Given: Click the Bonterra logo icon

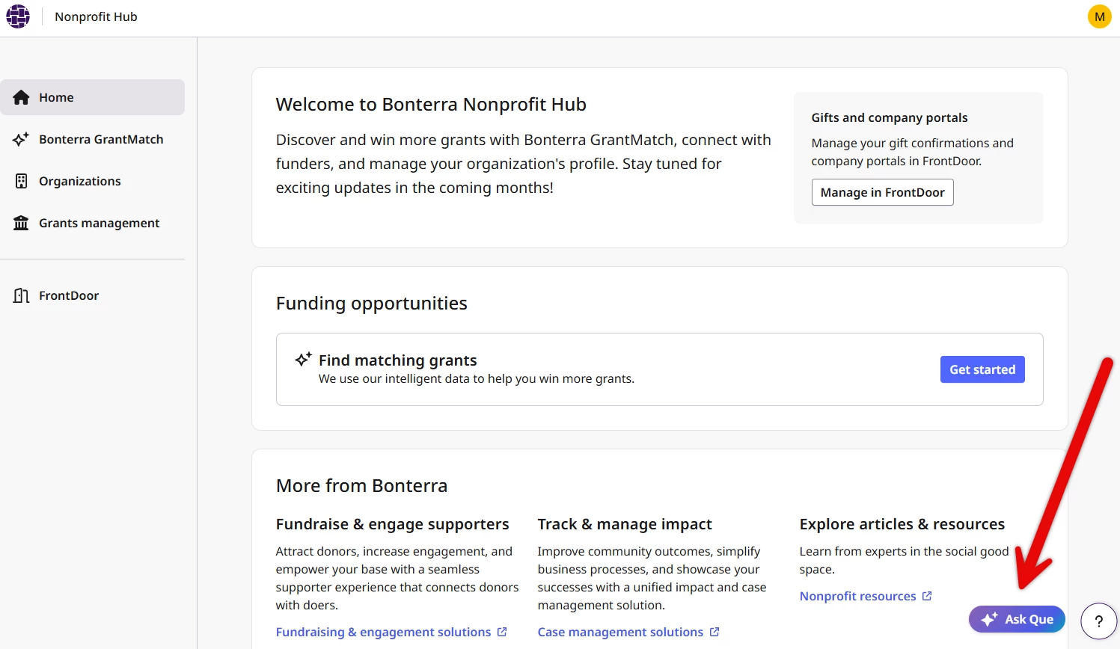Looking at the screenshot, I should pos(18,16).
